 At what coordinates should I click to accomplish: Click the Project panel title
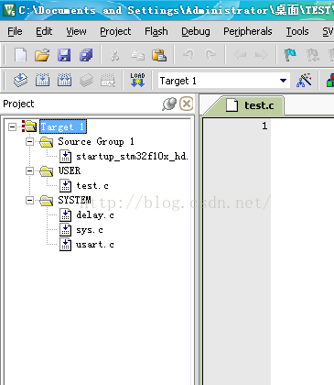point(18,104)
